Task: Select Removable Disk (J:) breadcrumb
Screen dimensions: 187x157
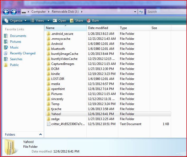Action: click(x=65, y=12)
